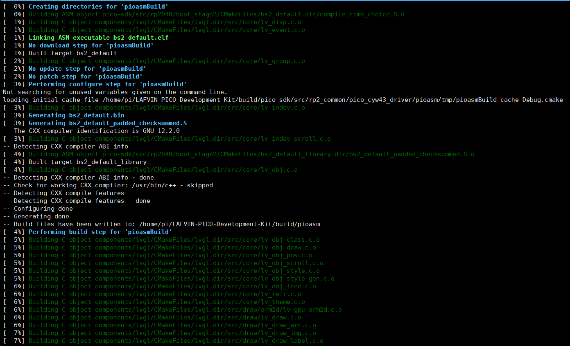Viewport: 570px width, 346px height.
Task: Click "Detecting CXX compiler ABI info" without done
Action: [71, 146]
